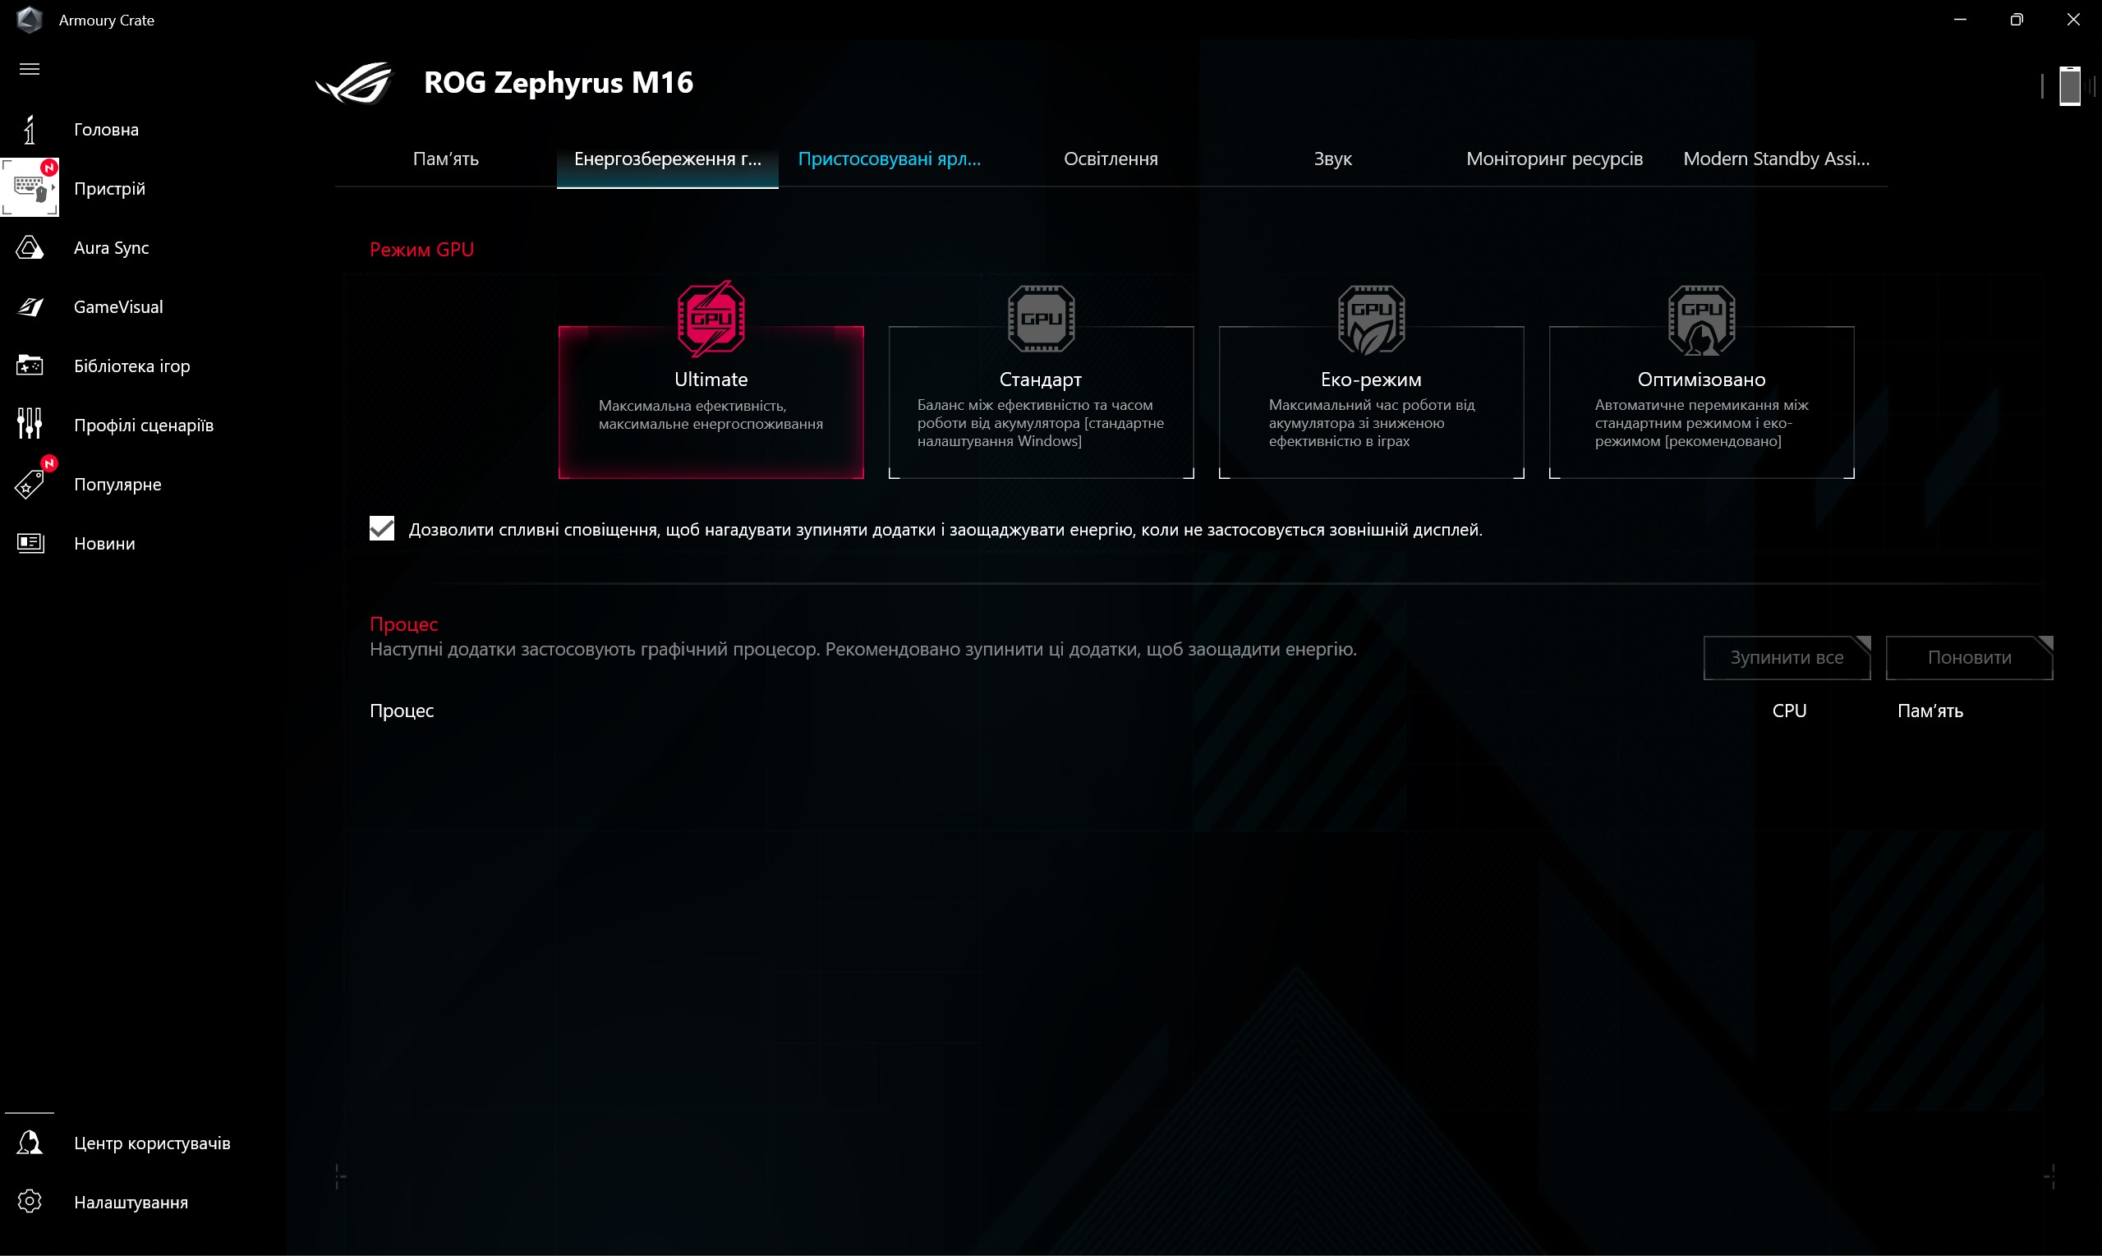Select the Оптимізовано GPU mode

[x=1701, y=402]
